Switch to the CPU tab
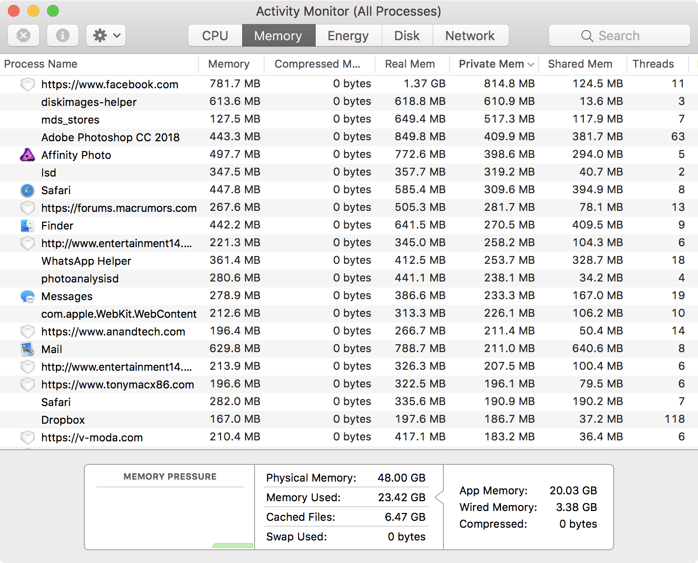 coord(215,36)
